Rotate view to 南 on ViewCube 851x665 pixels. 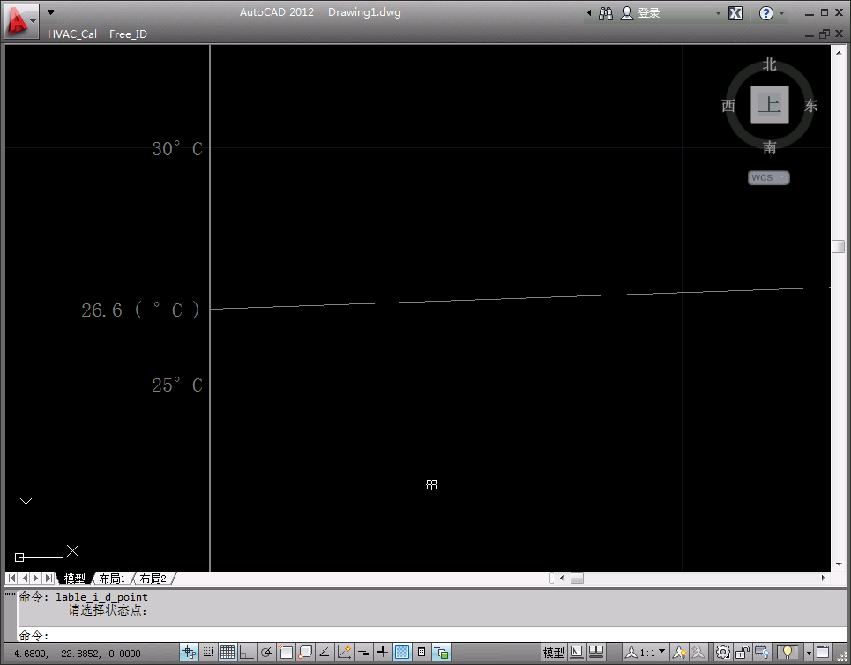pos(770,147)
